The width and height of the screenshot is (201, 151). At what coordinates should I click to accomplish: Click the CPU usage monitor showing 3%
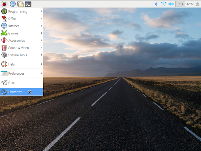coord(180,4)
